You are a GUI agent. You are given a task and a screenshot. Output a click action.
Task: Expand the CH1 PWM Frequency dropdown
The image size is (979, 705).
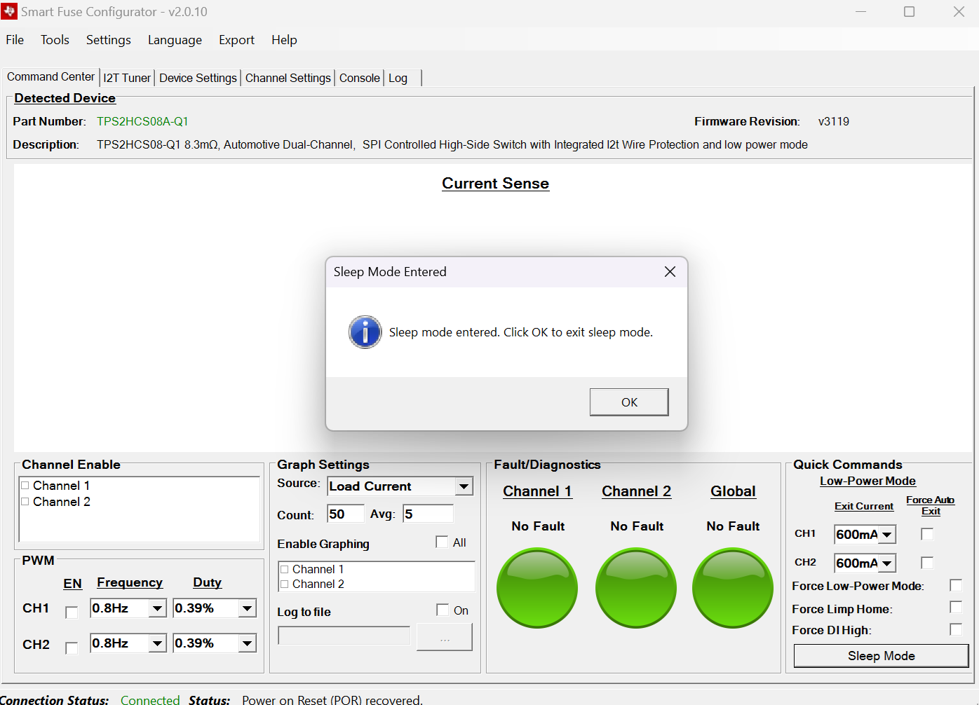click(x=158, y=608)
